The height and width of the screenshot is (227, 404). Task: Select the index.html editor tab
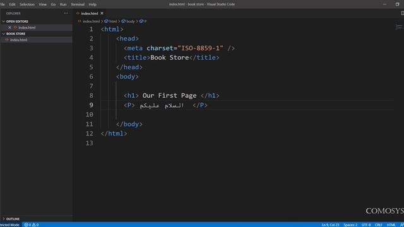point(90,13)
